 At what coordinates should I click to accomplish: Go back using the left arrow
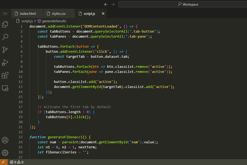(x=106, y=4)
